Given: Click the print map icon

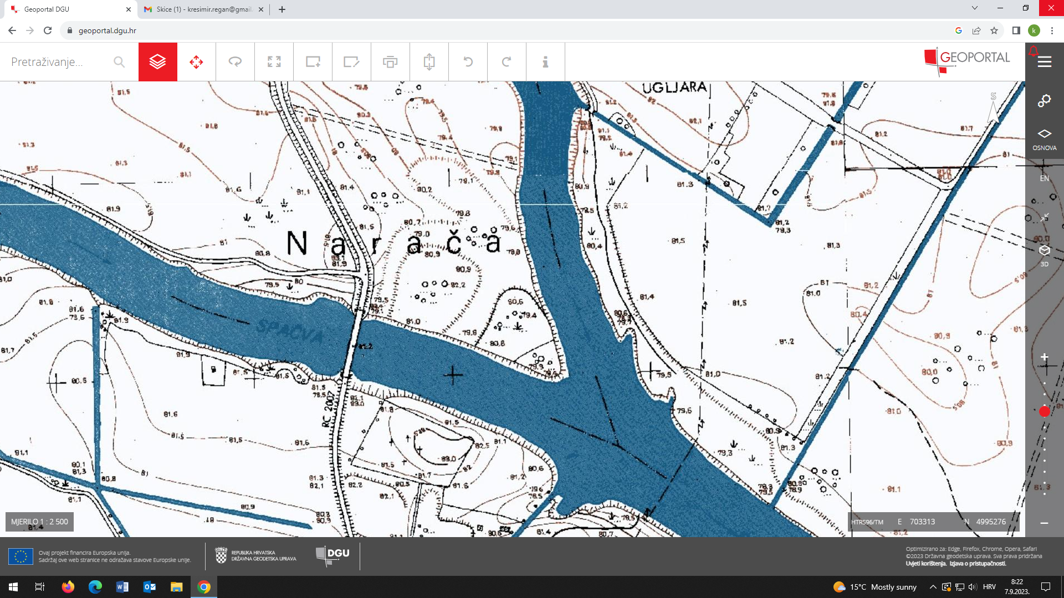Looking at the screenshot, I should (x=390, y=62).
